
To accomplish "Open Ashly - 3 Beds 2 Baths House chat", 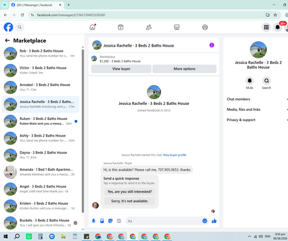I will (x=40, y=138).
